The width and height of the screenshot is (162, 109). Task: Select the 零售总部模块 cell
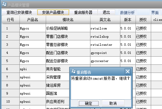click(x=68, y=45)
